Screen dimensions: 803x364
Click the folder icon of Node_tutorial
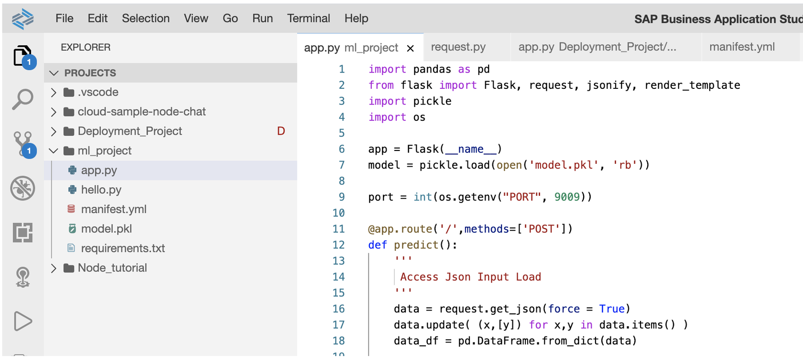pyautogui.click(x=69, y=268)
